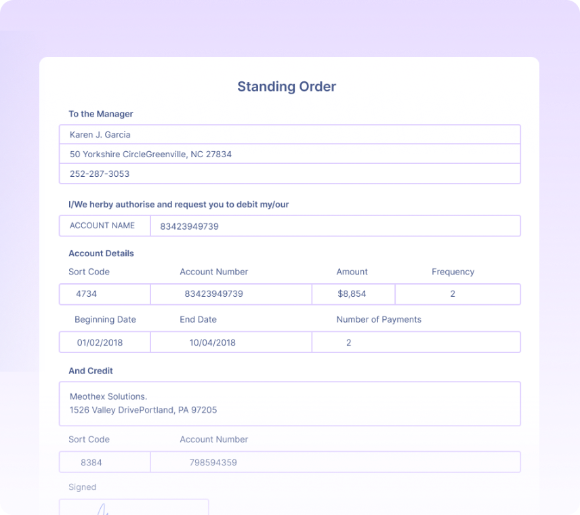This screenshot has width=580, height=515.
Task: Click the End Date field showing 10/04/2018
Action: point(230,342)
